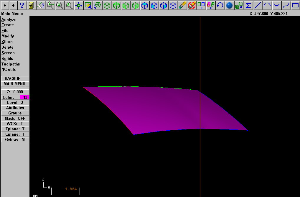
Task: Toggle surface shading with blue sphere icon
Action: (229, 6)
